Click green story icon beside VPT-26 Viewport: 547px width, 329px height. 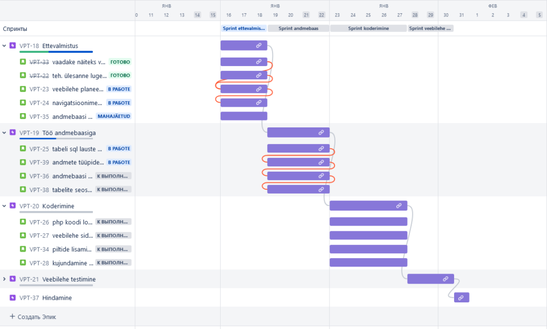click(x=23, y=222)
